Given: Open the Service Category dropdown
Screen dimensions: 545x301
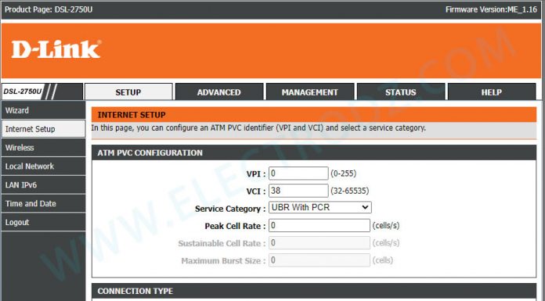Looking at the screenshot, I should click(319, 208).
